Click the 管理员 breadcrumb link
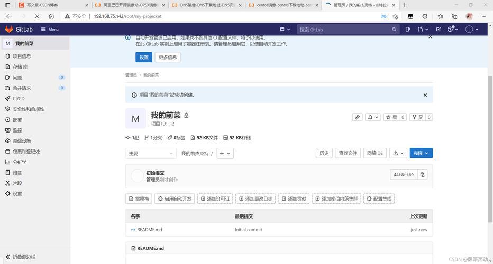Image resolution: width=493 pixels, height=264 pixels. pyautogui.click(x=131, y=75)
